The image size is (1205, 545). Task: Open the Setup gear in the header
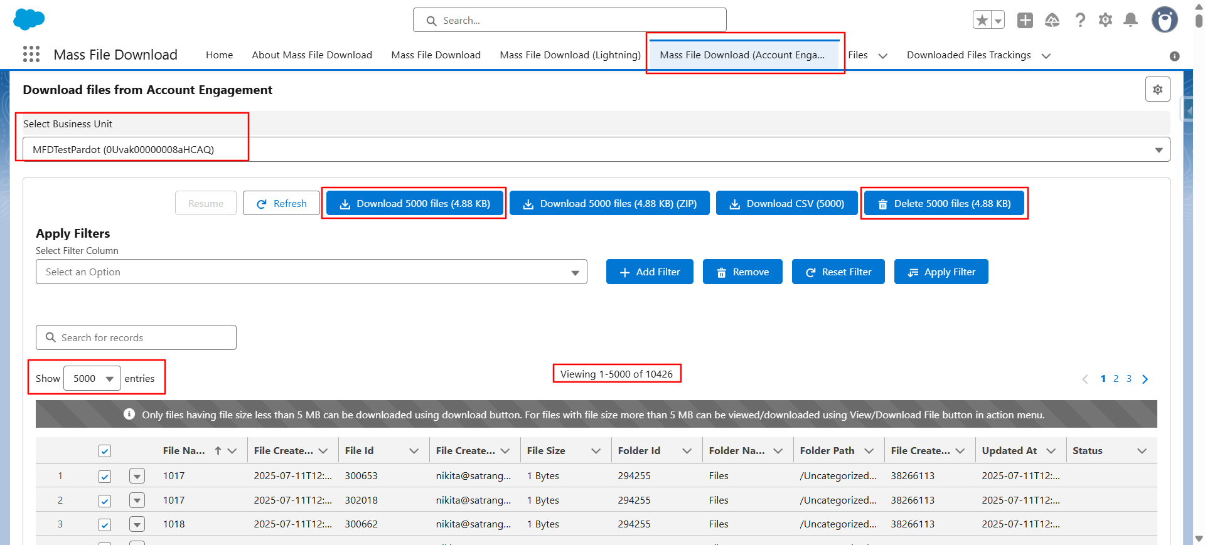pos(1105,20)
